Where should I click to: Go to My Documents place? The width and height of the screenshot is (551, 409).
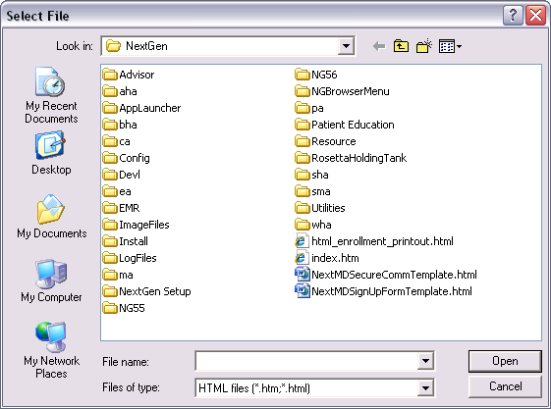pyautogui.click(x=52, y=217)
